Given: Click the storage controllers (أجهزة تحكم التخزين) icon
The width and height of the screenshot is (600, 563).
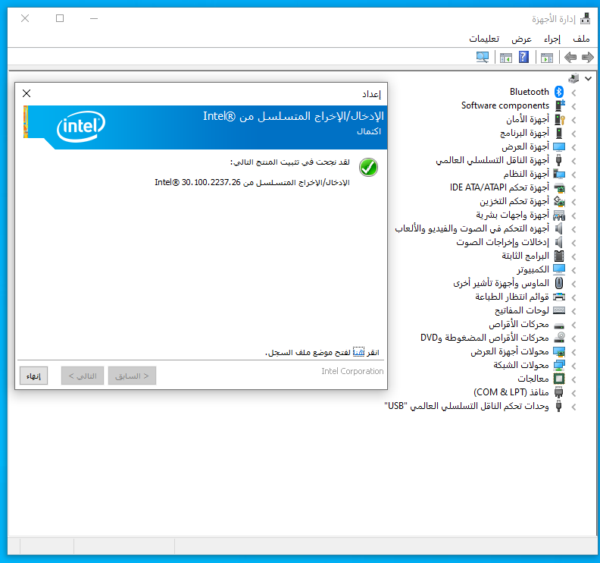Looking at the screenshot, I should point(559,201).
